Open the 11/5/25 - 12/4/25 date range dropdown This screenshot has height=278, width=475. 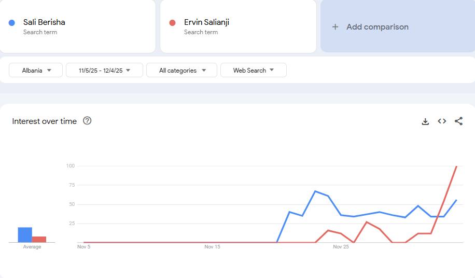coord(104,71)
